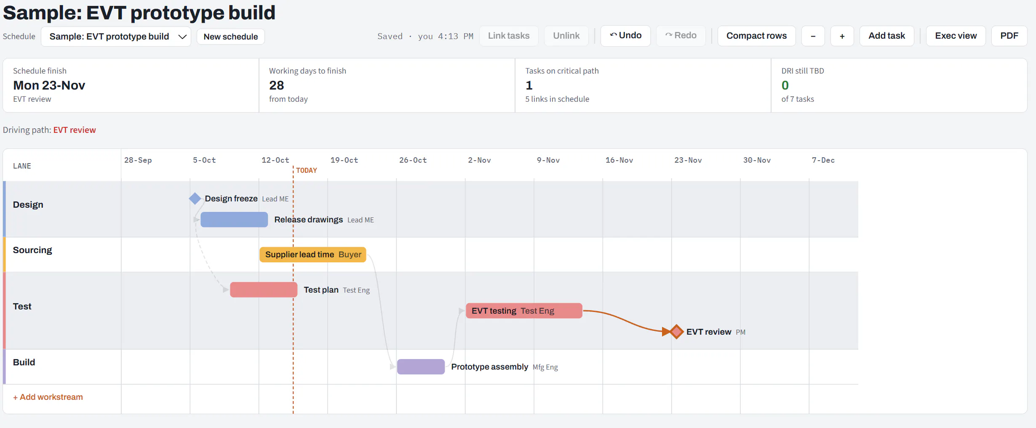This screenshot has width=1036, height=428.
Task: Click the EVT testing task bar
Action: point(524,311)
